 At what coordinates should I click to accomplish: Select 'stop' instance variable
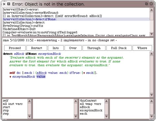tap(15, 110)
